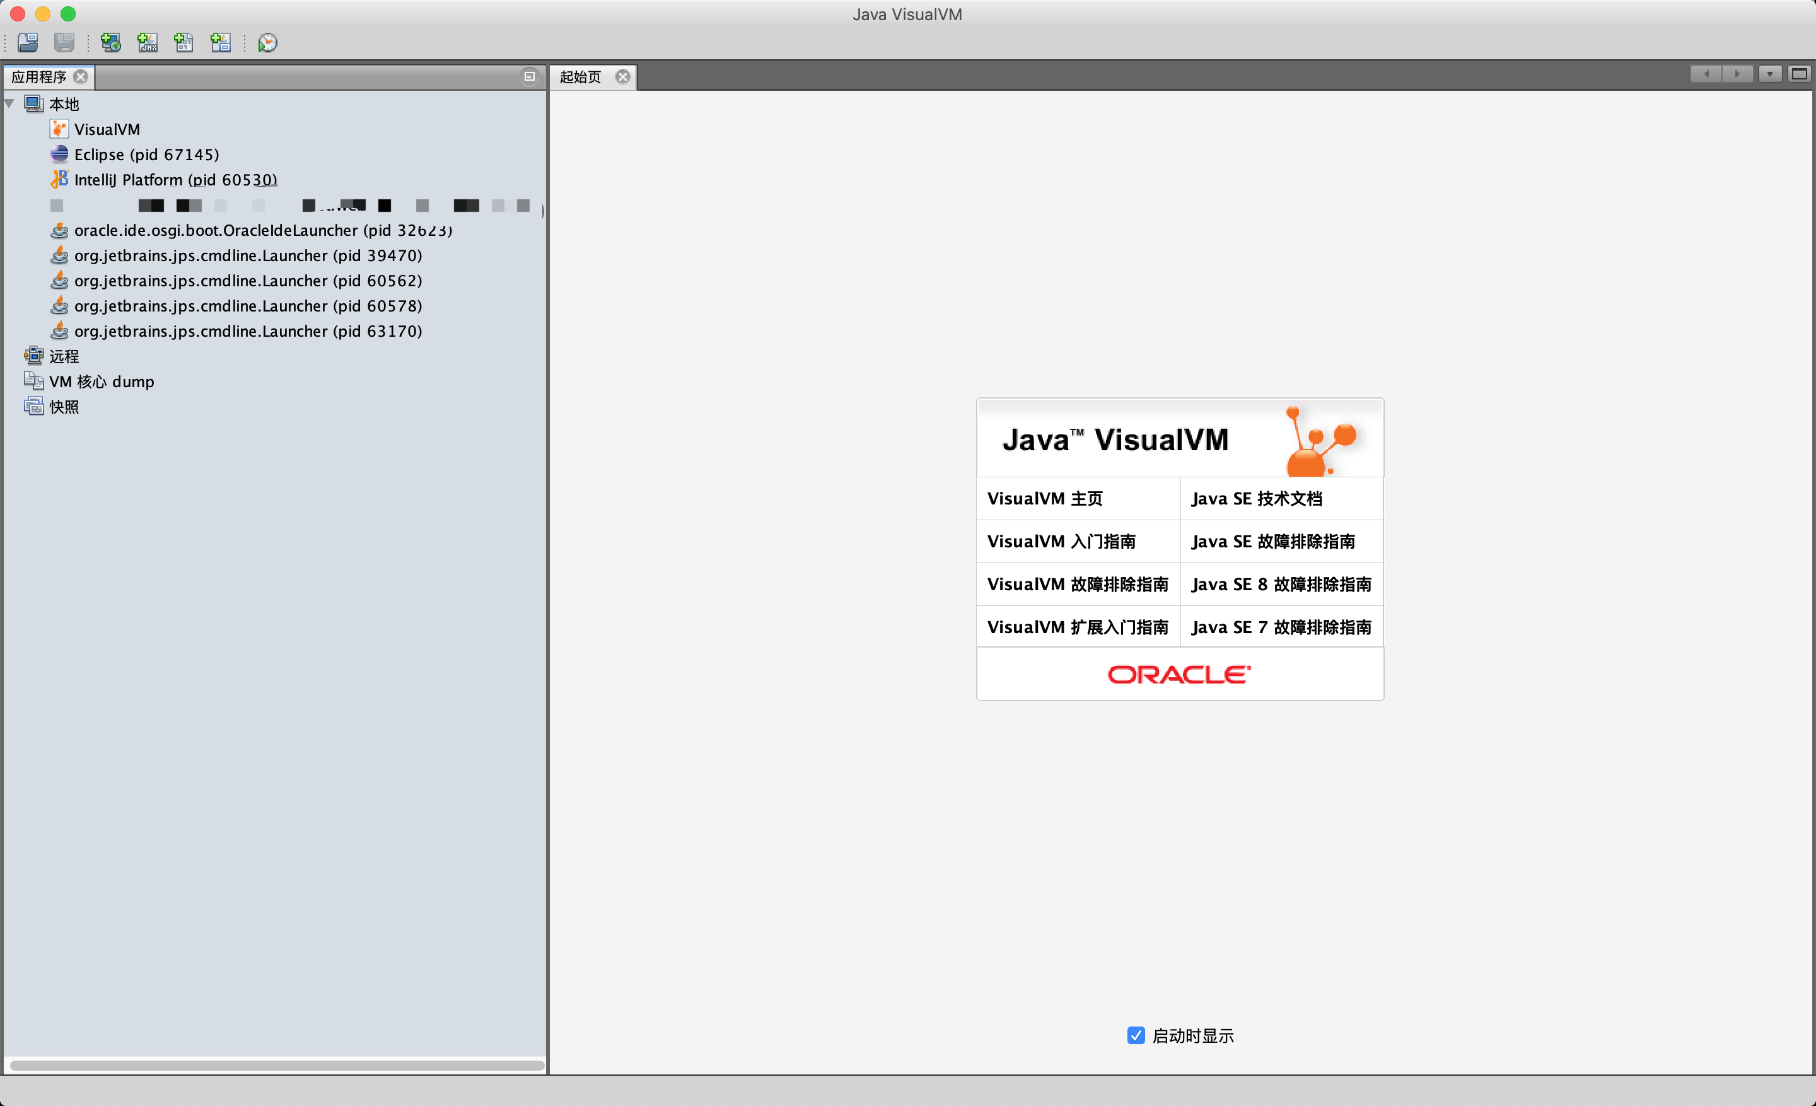Viewport: 1816px width, 1106px height.
Task: Minimize the 应用程序 panel with the square button
Action: click(529, 76)
